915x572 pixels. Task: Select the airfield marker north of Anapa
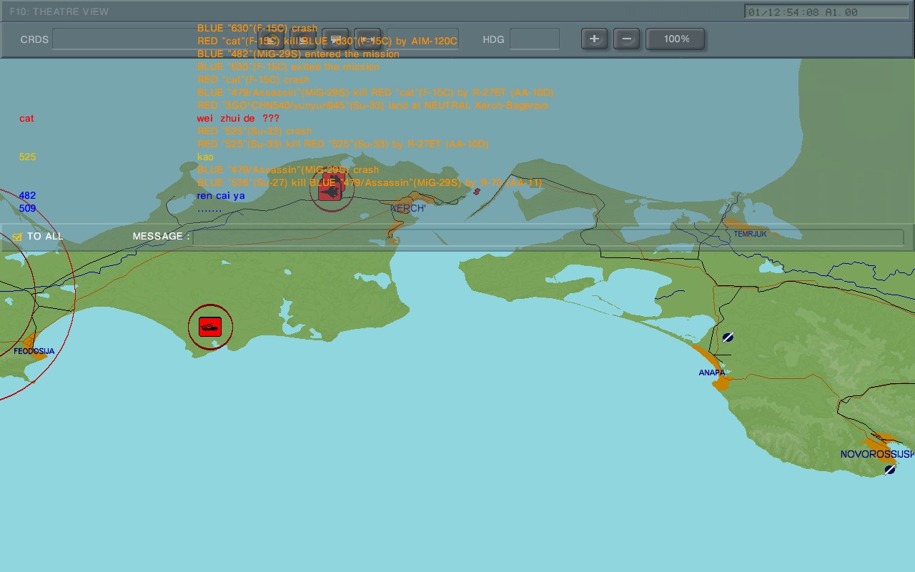(728, 337)
